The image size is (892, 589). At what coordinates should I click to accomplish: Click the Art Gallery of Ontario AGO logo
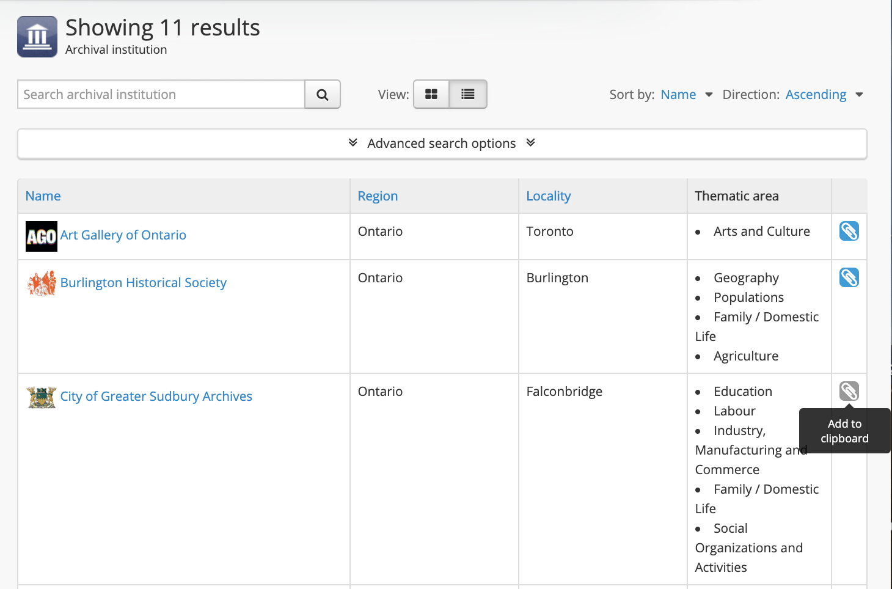[42, 236]
